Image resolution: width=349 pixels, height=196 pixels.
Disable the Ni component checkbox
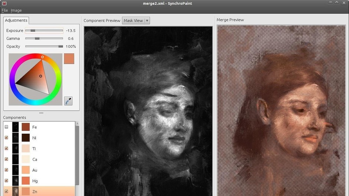[6, 137]
